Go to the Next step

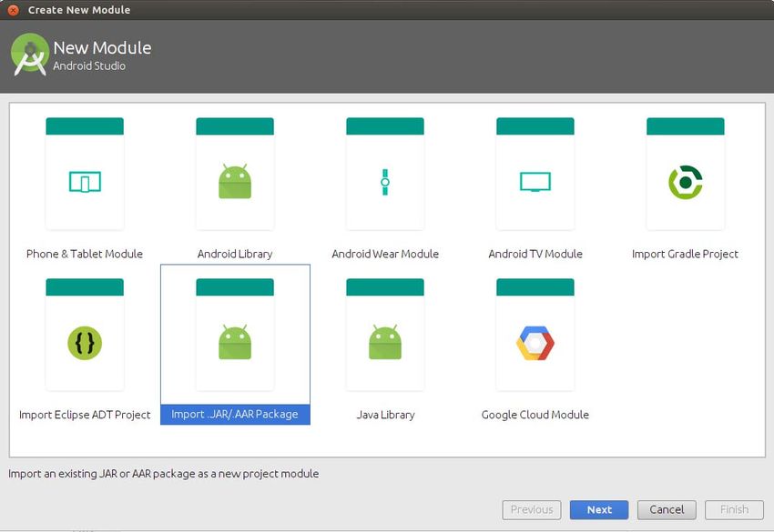point(599,510)
